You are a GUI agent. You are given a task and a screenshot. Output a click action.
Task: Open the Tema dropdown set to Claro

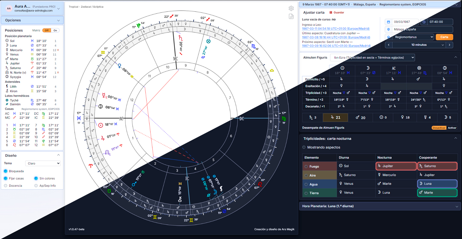[x=43, y=163]
